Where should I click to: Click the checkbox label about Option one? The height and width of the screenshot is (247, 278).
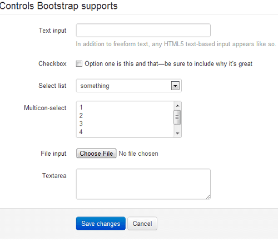click(168, 64)
